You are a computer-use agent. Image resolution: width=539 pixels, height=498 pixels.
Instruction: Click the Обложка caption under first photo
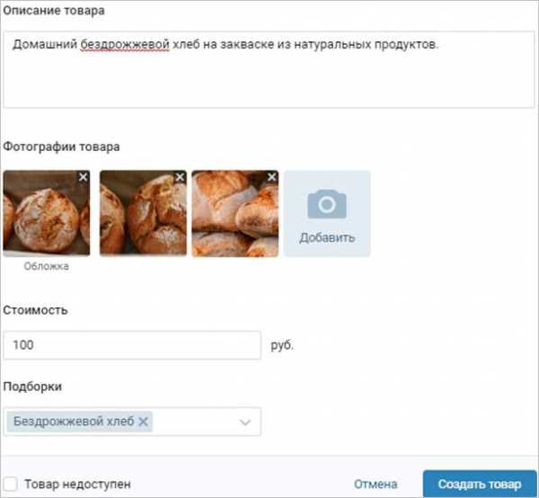click(x=47, y=266)
